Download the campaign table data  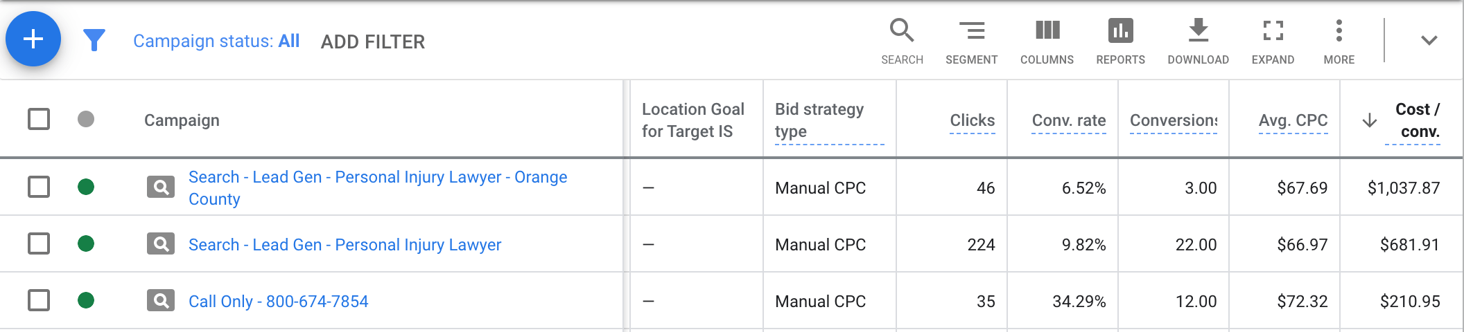point(1198,41)
